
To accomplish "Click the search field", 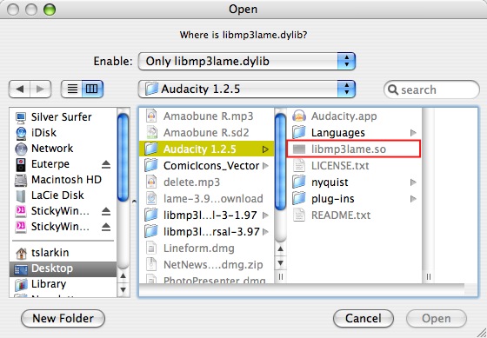I will click(431, 89).
